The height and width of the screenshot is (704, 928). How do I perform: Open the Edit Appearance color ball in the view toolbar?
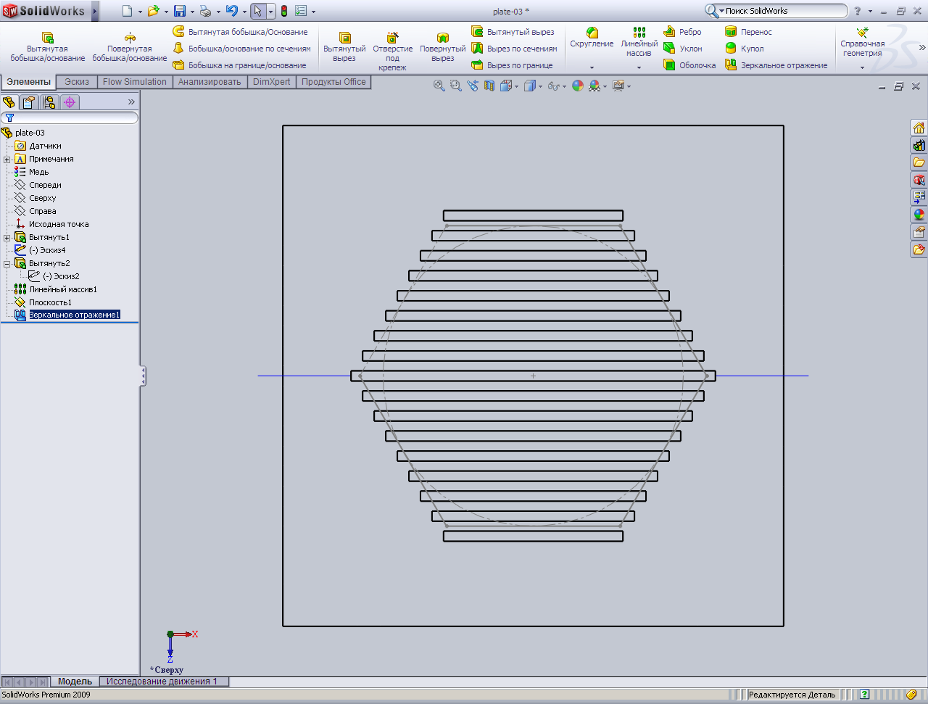click(578, 86)
